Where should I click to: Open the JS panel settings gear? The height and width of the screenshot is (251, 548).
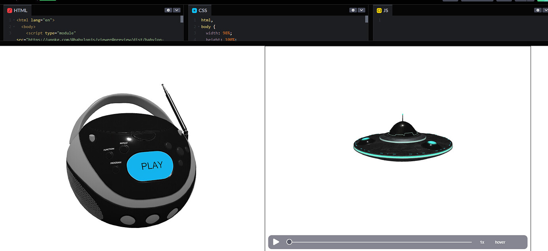click(537, 10)
